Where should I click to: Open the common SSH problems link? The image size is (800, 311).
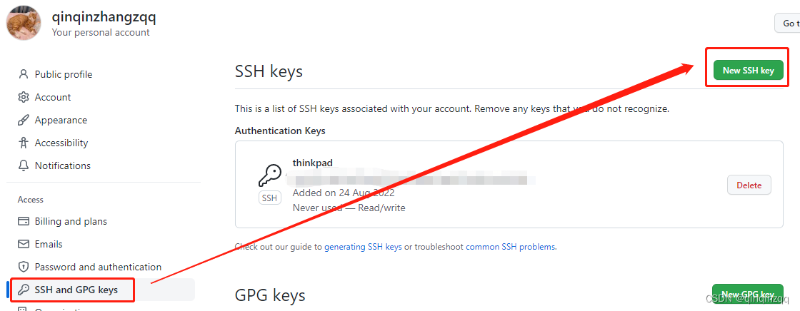click(x=510, y=247)
